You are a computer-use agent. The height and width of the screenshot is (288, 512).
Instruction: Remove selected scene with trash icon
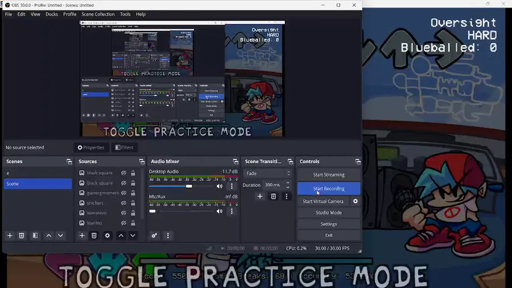(x=22, y=236)
